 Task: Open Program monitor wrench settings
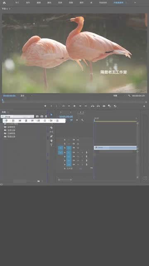click(129, 96)
